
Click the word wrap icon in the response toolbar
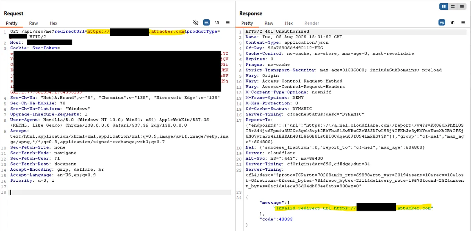pos(442,22)
